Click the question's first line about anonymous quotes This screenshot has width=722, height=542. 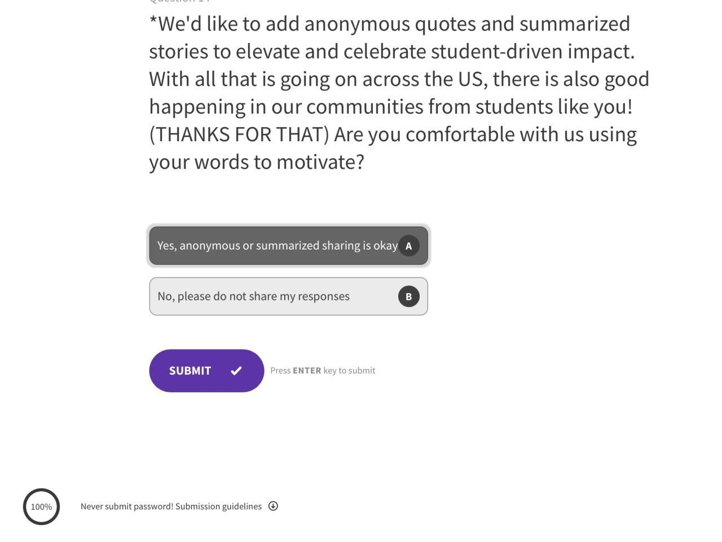point(389,24)
